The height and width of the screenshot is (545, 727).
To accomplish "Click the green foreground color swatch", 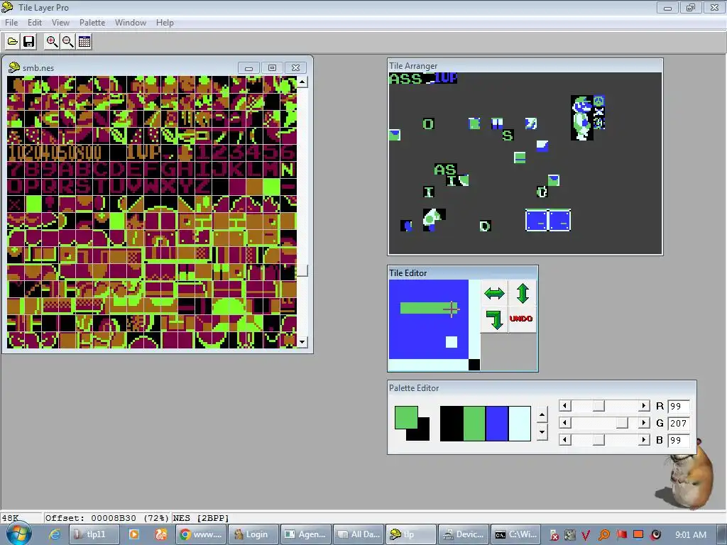I will pos(406,417).
